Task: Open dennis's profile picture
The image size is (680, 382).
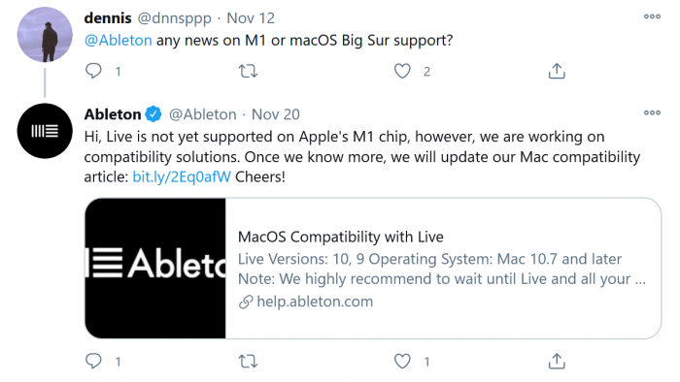Action: tap(45, 34)
